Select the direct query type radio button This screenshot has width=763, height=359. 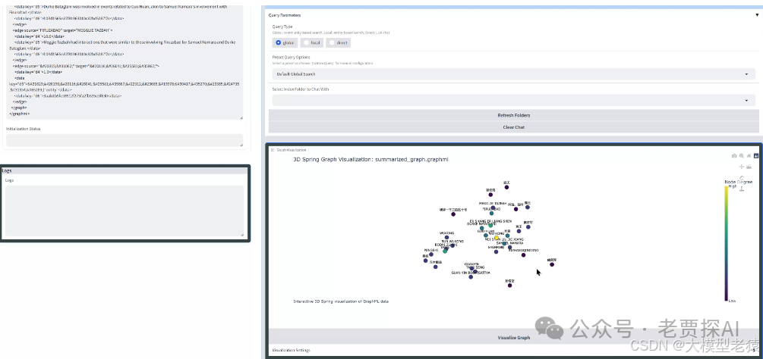[332, 42]
